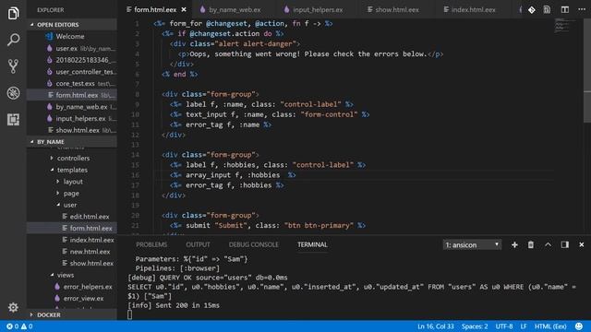Open error_helpers.ex in views folder

click(x=72, y=287)
